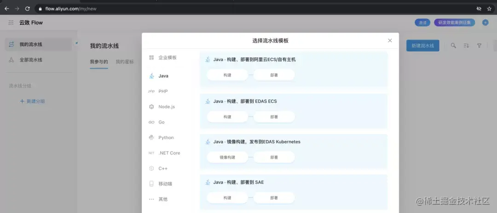Click the Python icon in category list
The image size is (497, 213).
(151, 137)
